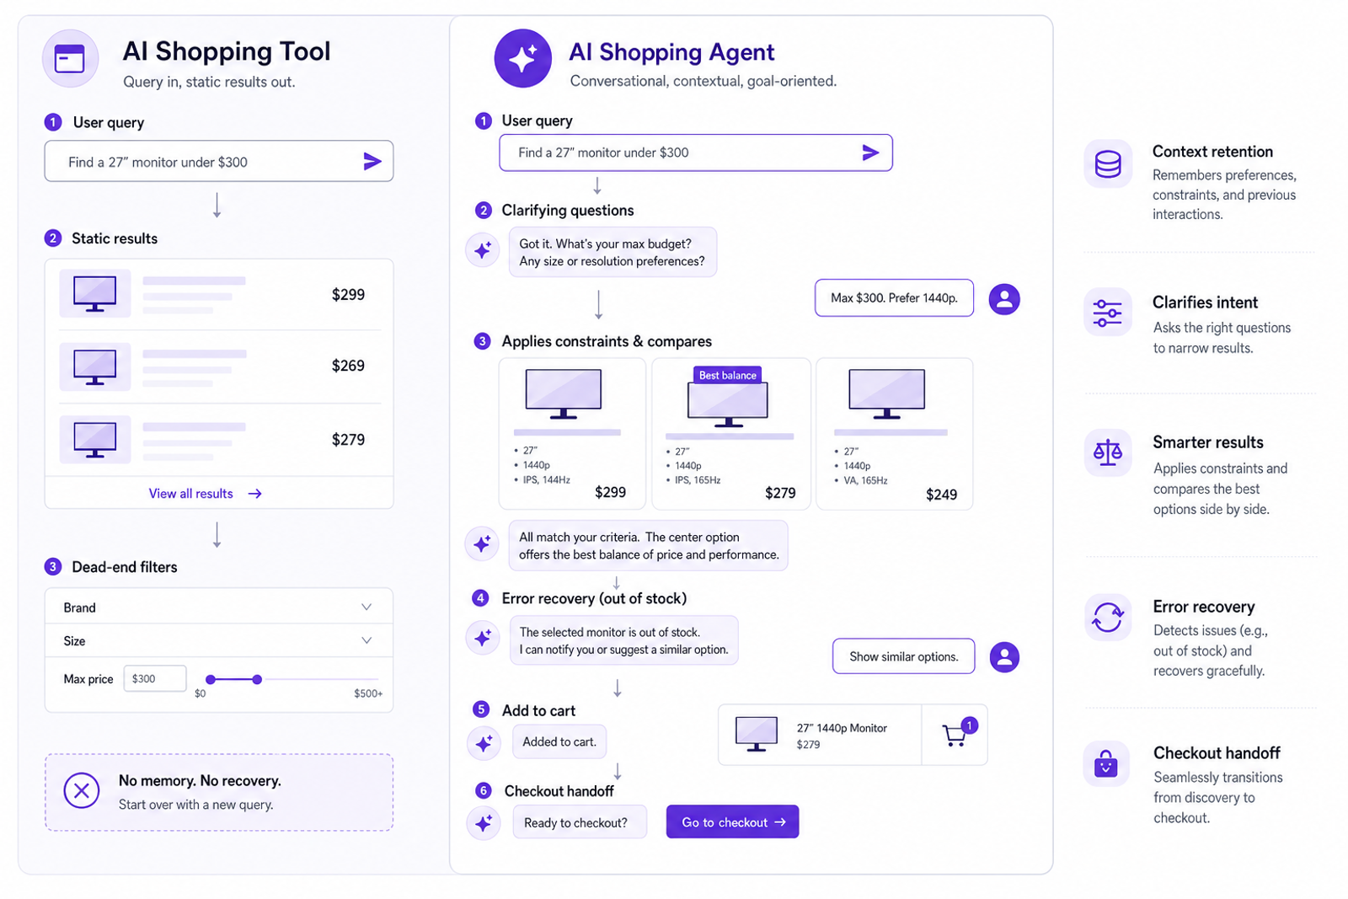This screenshot has height=899, width=1348.
Task: Click the Tool panel query input field
Action: click(x=218, y=161)
